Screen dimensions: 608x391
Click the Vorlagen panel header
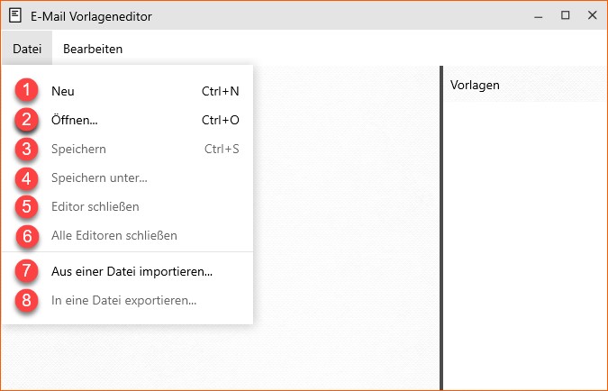[x=525, y=85]
